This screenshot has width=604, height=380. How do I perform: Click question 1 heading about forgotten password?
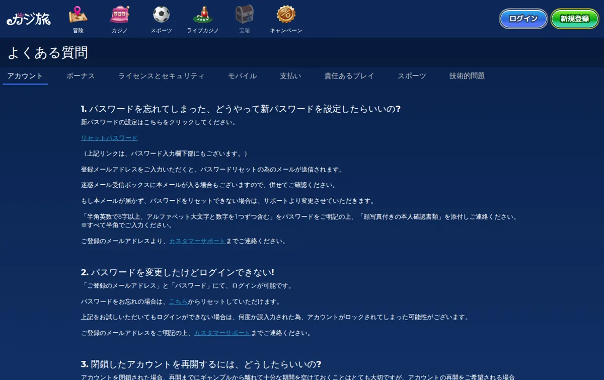click(241, 109)
